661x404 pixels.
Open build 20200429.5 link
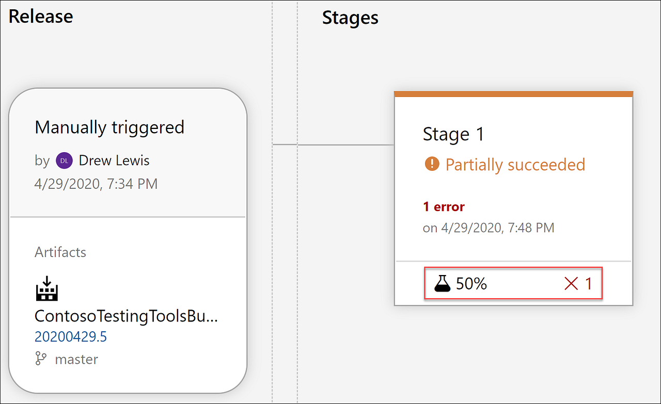click(71, 337)
